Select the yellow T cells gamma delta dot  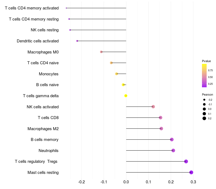[126, 96]
